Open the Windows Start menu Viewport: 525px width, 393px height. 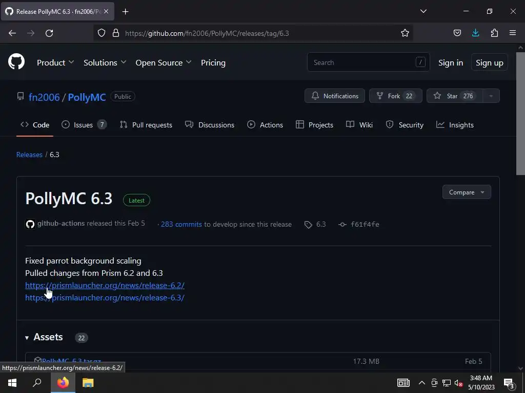tap(12, 383)
